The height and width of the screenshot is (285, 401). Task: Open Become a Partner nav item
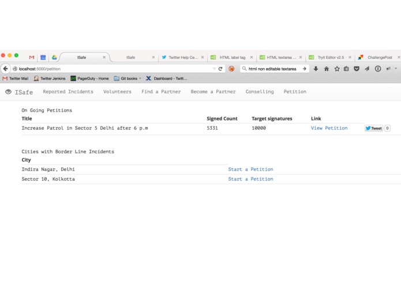pos(213,92)
